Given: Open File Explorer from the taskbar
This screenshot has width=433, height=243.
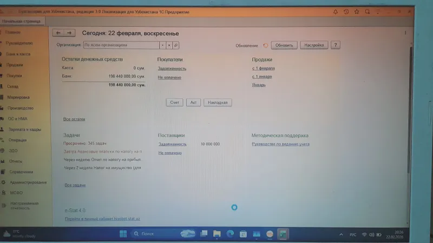Looking at the screenshot, I should tap(217, 234).
